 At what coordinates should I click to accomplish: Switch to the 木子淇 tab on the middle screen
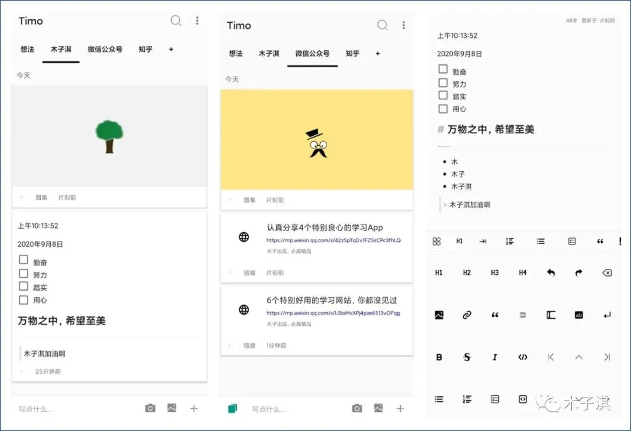click(269, 53)
